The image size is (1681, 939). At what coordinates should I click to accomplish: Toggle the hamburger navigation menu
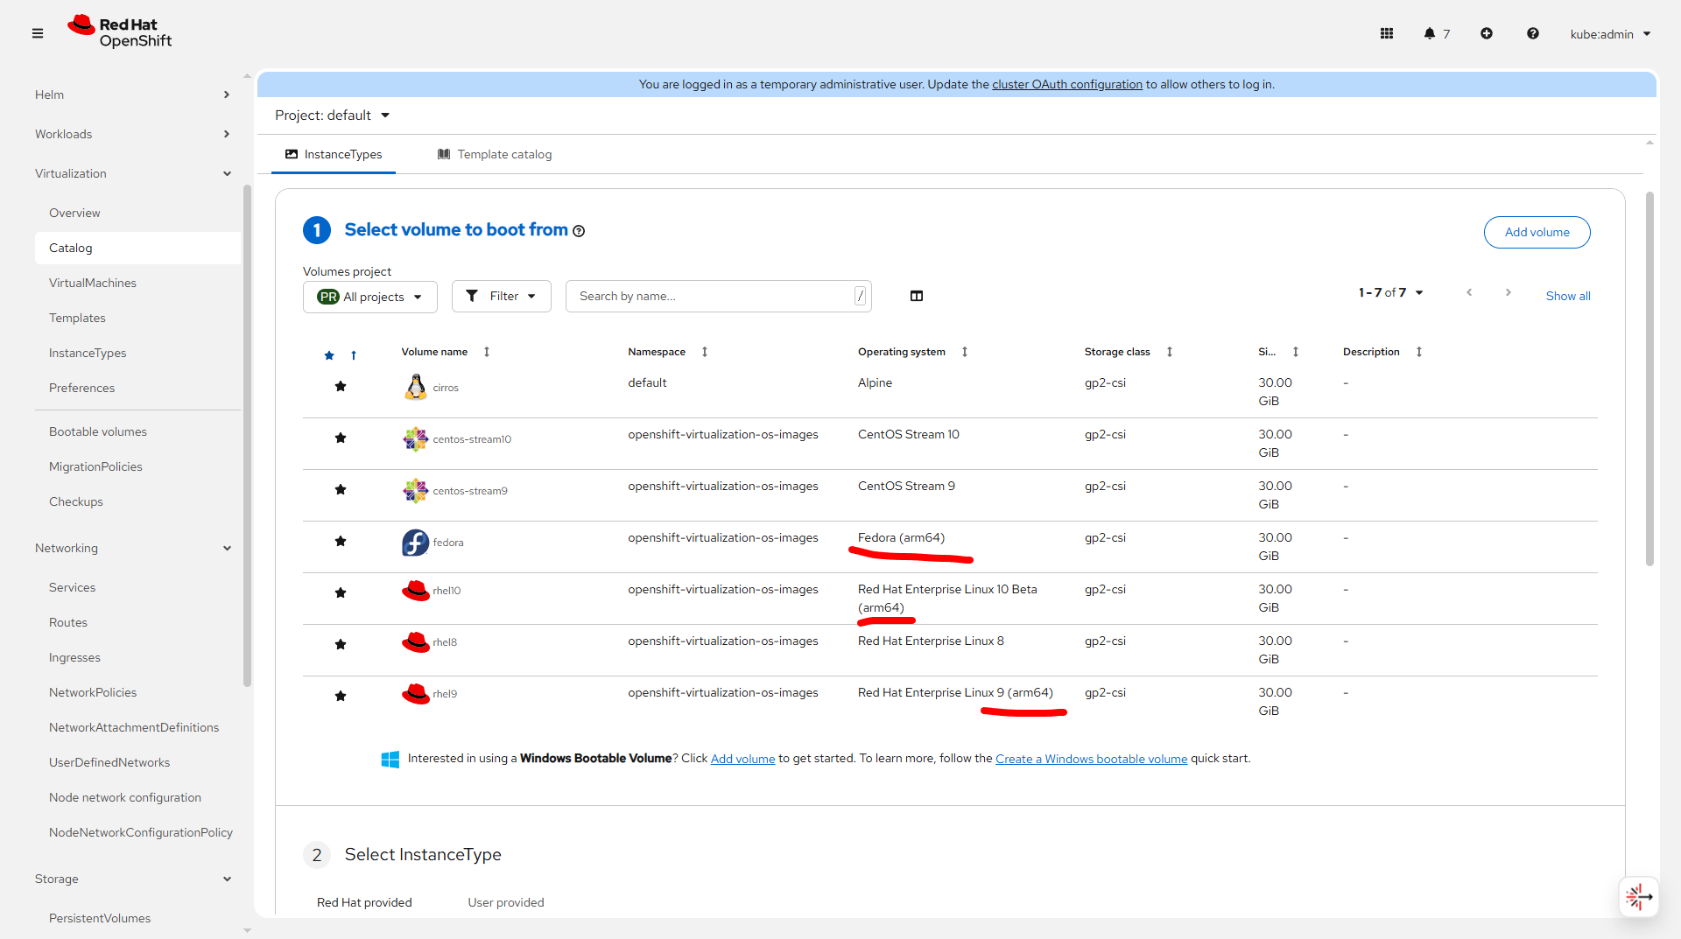click(38, 34)
